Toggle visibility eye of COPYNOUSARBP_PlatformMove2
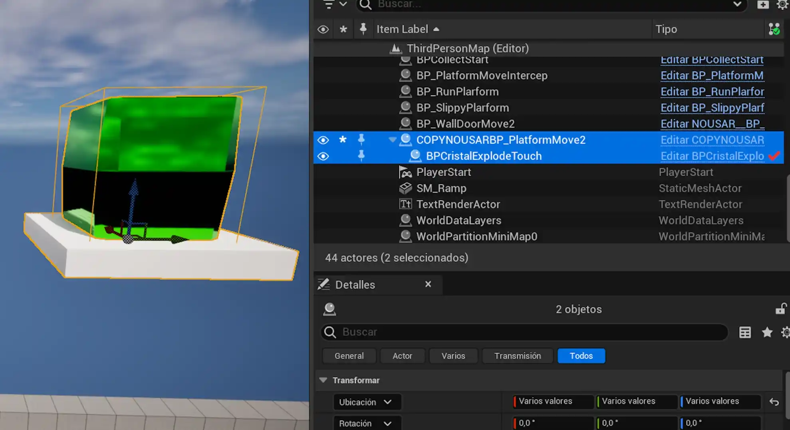The height and width of the screenshot is (430, 790). (323, 140)
